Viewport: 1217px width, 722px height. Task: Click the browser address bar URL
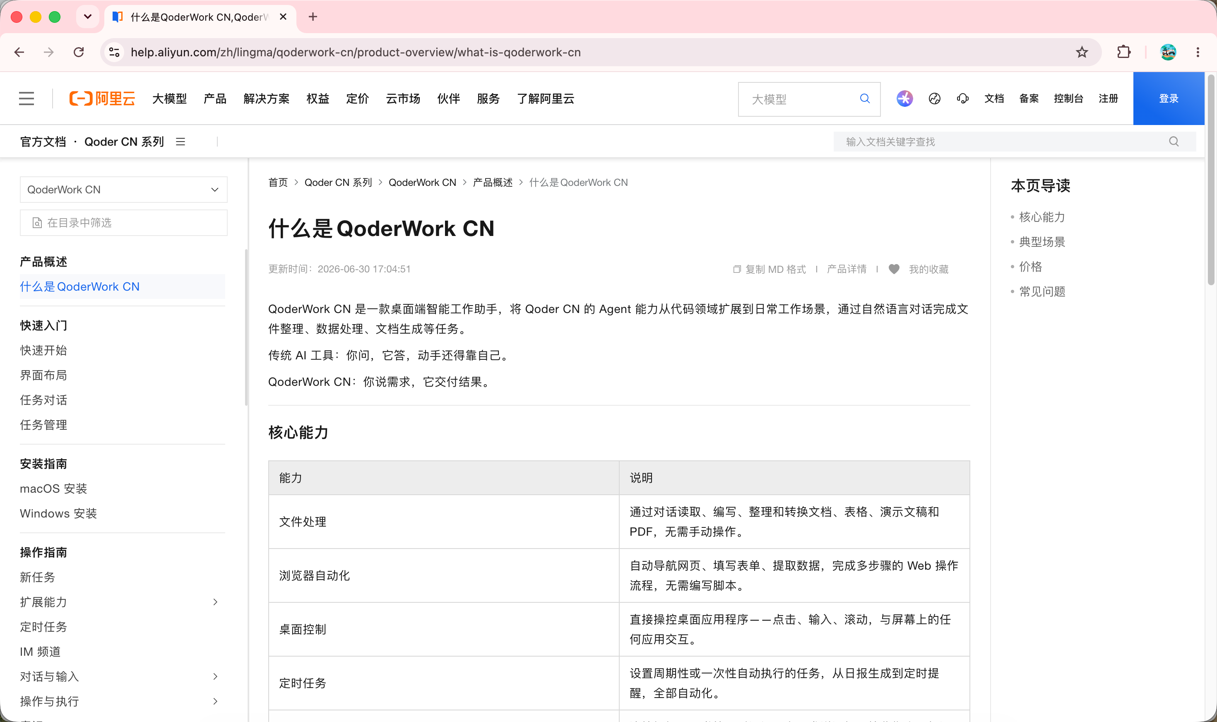point(356,52)
